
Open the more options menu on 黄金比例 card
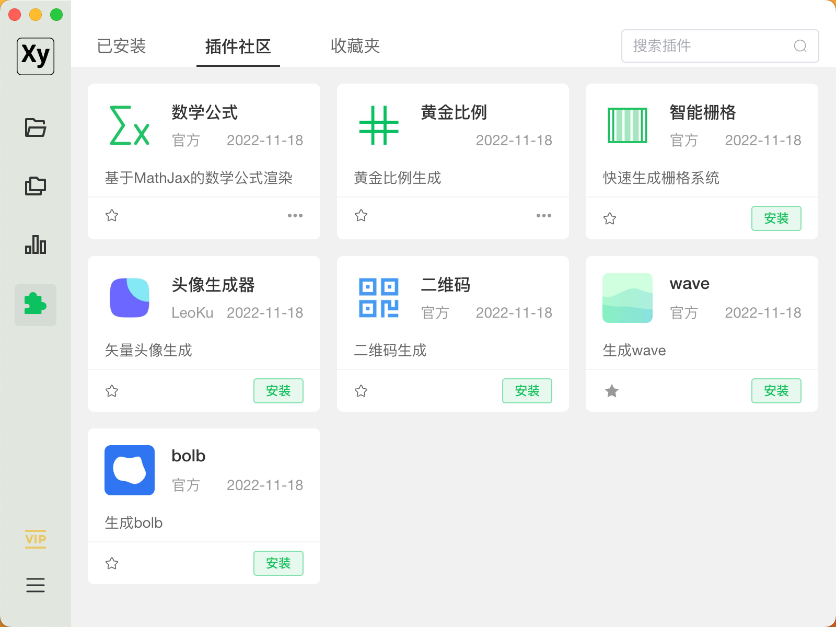(544, 215)
